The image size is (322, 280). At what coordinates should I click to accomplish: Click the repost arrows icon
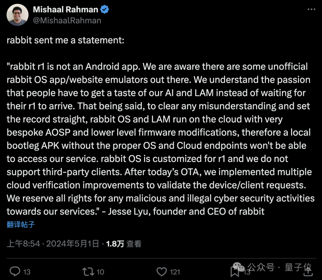88,271
